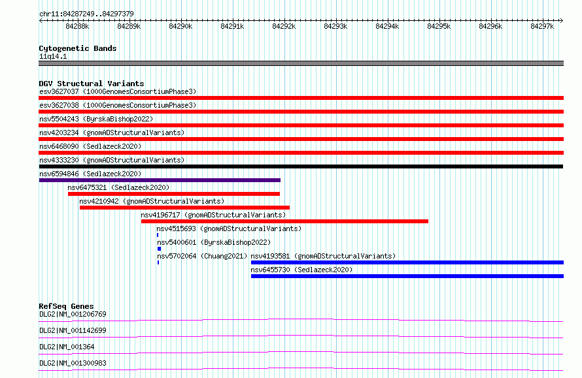Image resolution: width=582 pixels, height=378 pixels.
Task: Select the red bar under nsv5504243
Action: coord(301,125)
